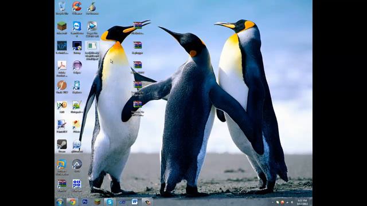Open the volume speaker tray icon
The width and height of the screenshot is (367, 206).
click(x=292, y=202)
